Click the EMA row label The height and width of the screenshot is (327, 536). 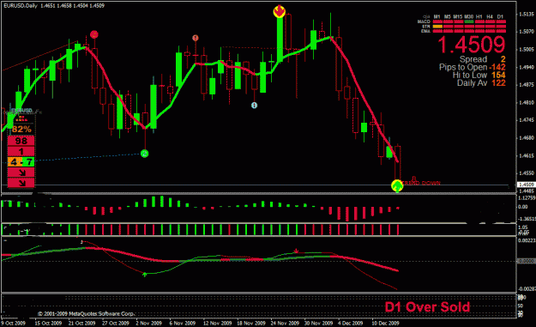tap(425, 31)
